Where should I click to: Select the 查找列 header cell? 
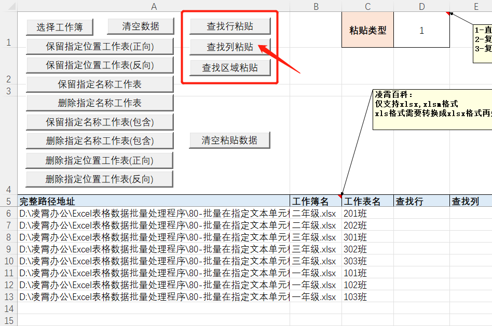pos(471,201)
